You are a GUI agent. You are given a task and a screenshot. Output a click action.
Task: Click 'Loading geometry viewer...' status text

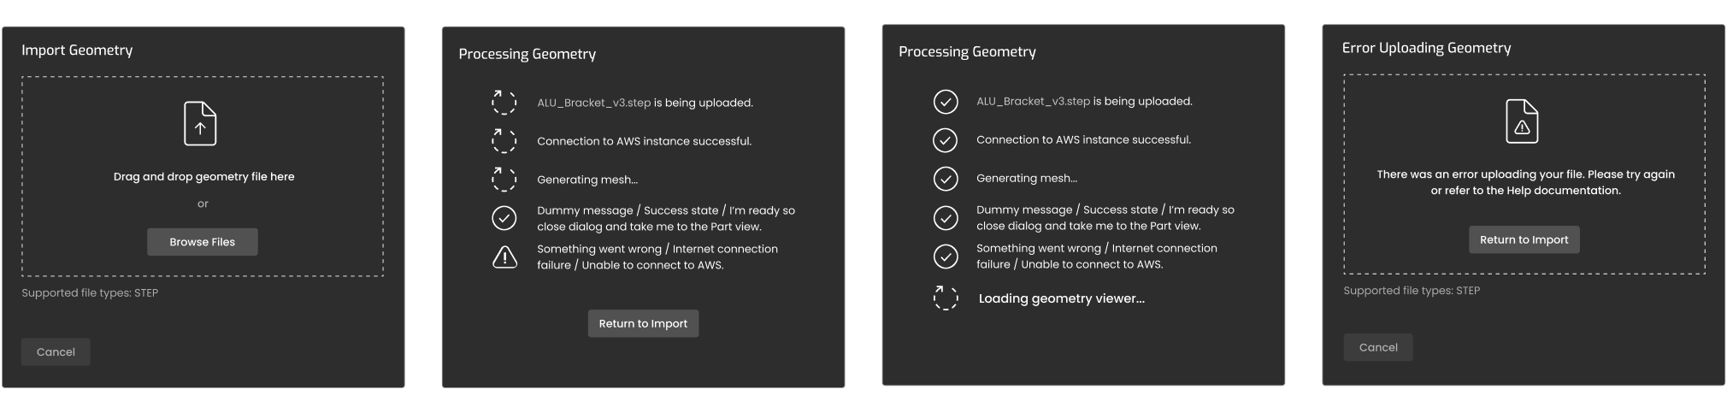pos(1061,298)
